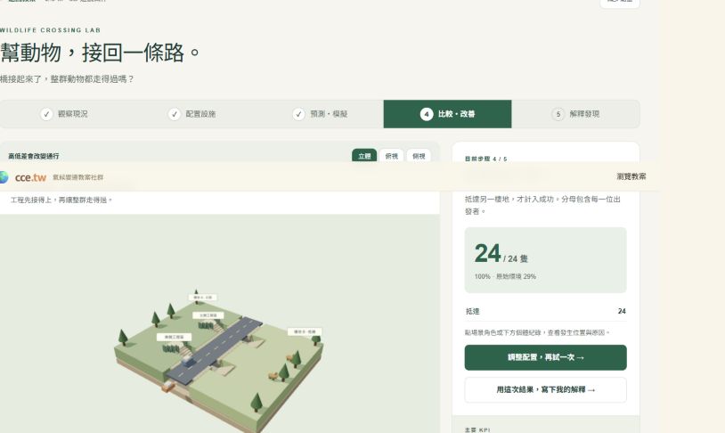This screenshot has height=433, width=725.
Task: Click the habitat B label on the right
Action: click(305, 331)
